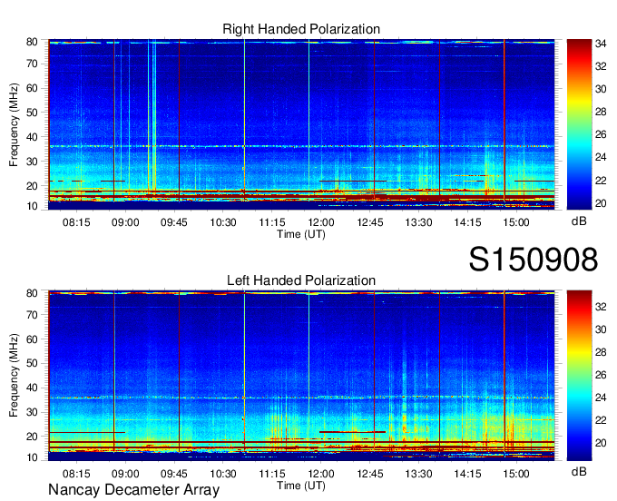Click the 11:15 tick label on bottom plot
Screen dimensions: 617x501
272,474
